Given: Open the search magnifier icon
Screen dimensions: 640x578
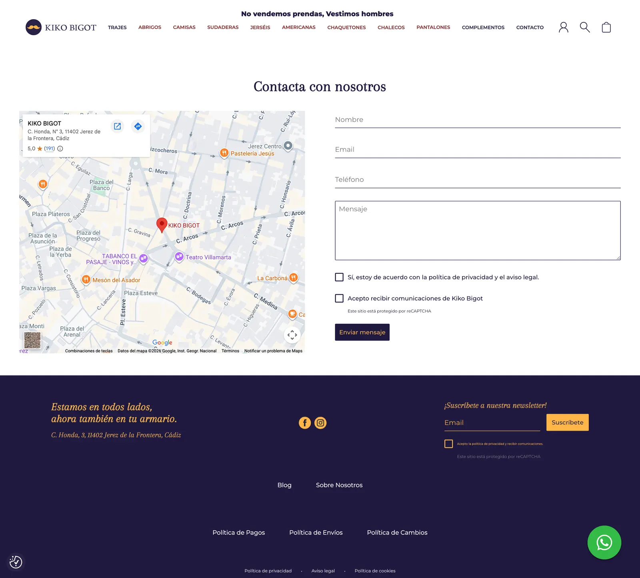Looking at the screenshot, I should point(585,27).
